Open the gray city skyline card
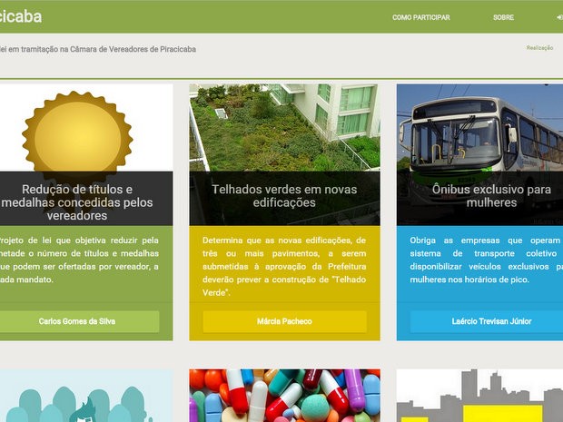Screen dimensions: 563x422 pyautogui.click(x=479, y=397)
